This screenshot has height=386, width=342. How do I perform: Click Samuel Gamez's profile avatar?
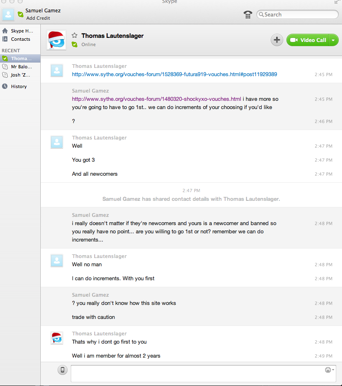[8, 14]
